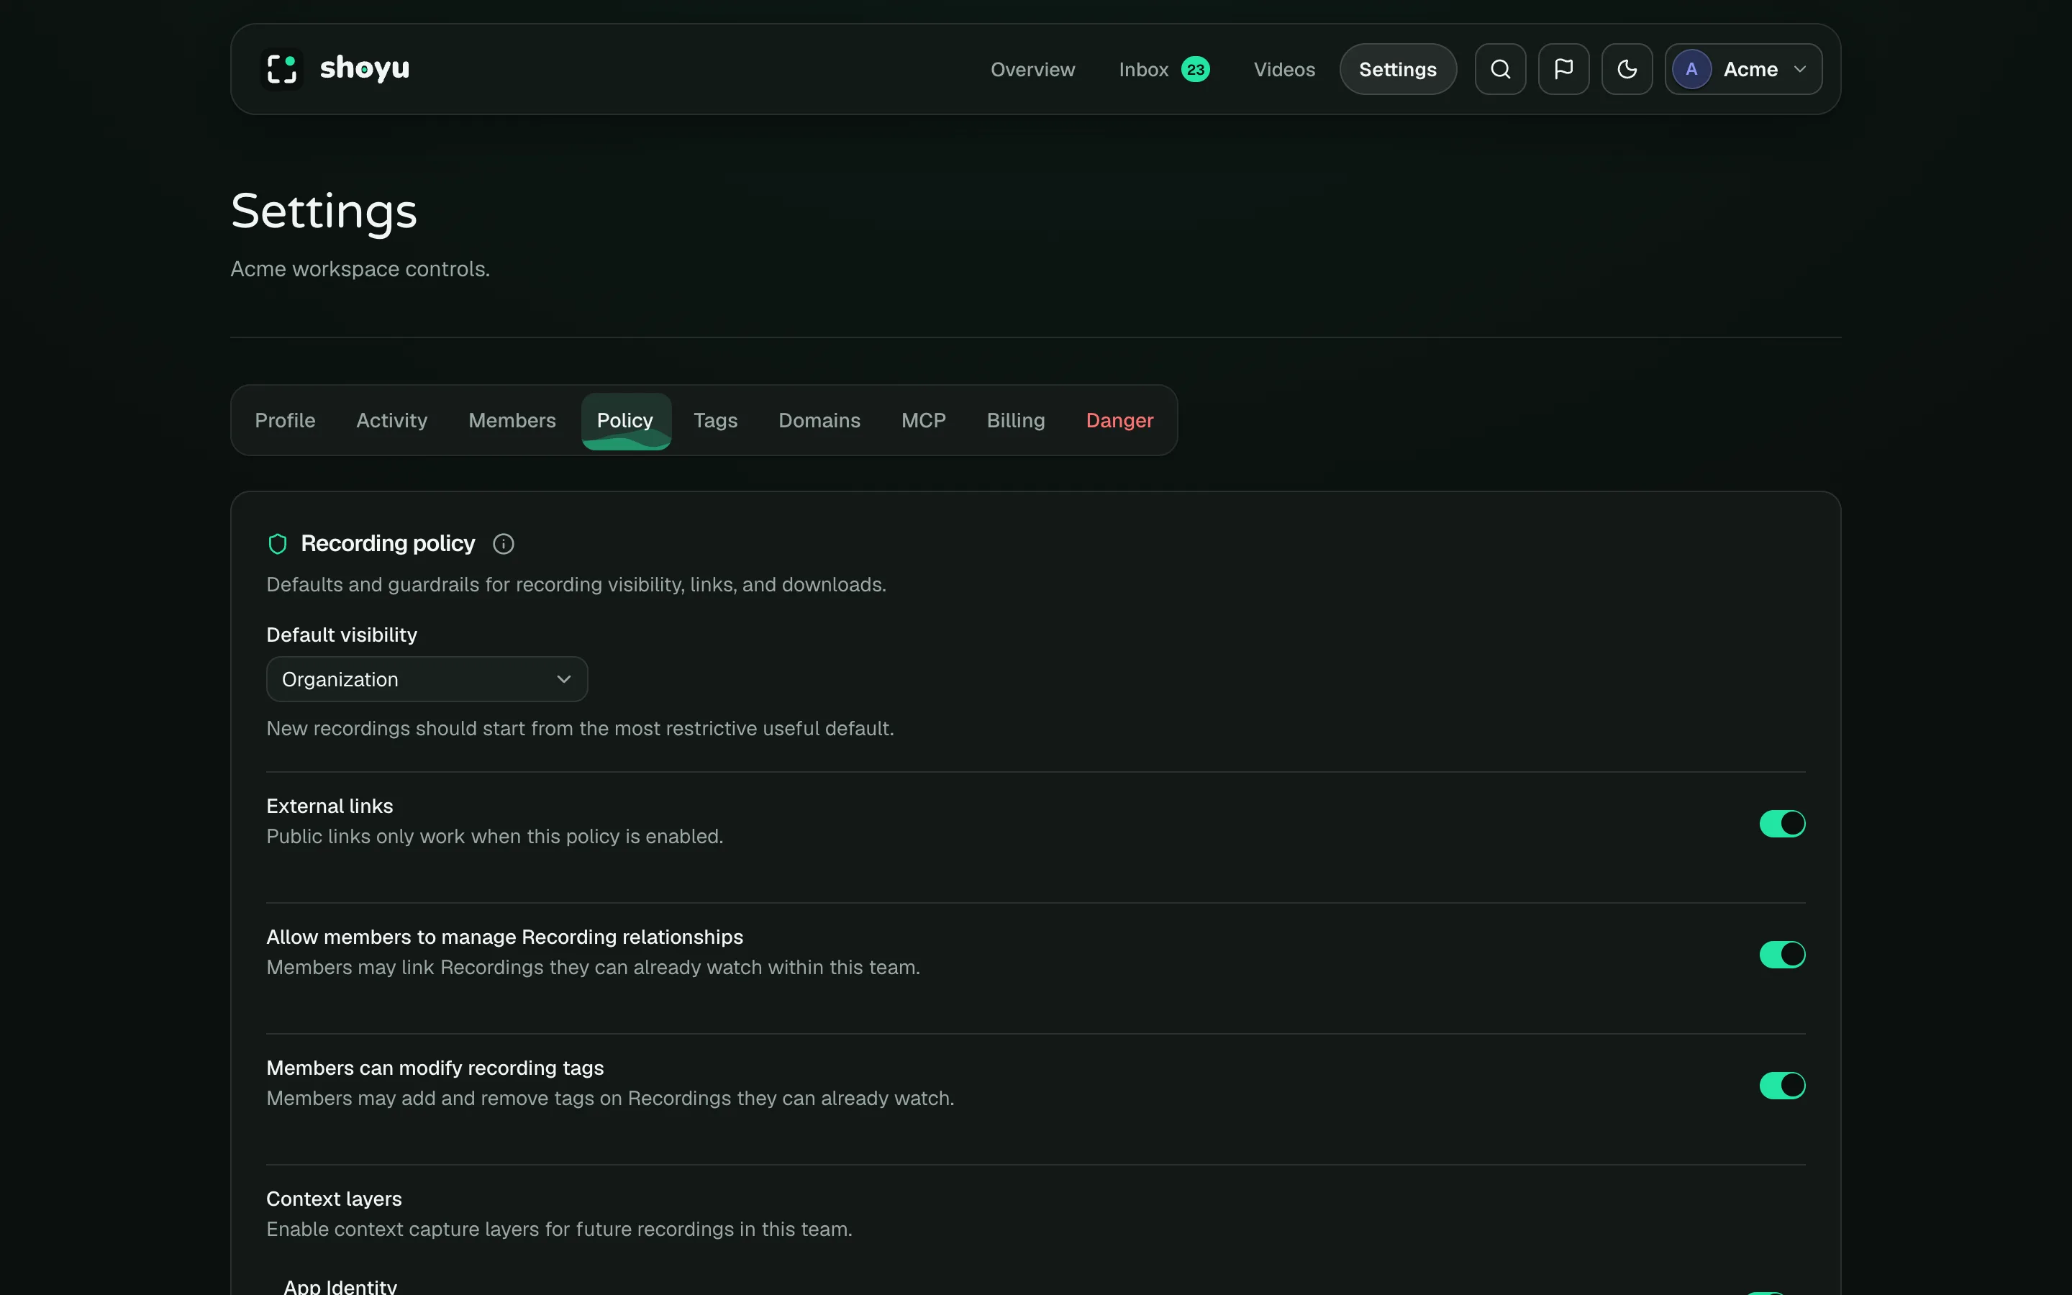The height and width of the screenshot is (1295, 2072).
Task: Click the shoyu wordmark
Action: coord(364,68)
